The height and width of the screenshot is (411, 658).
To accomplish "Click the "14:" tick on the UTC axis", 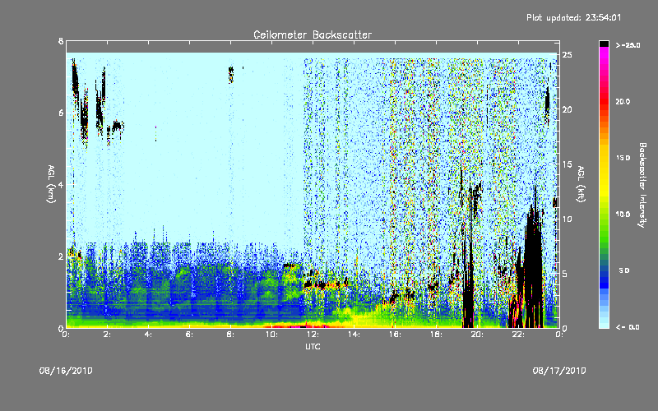I will tap(354, 335).
